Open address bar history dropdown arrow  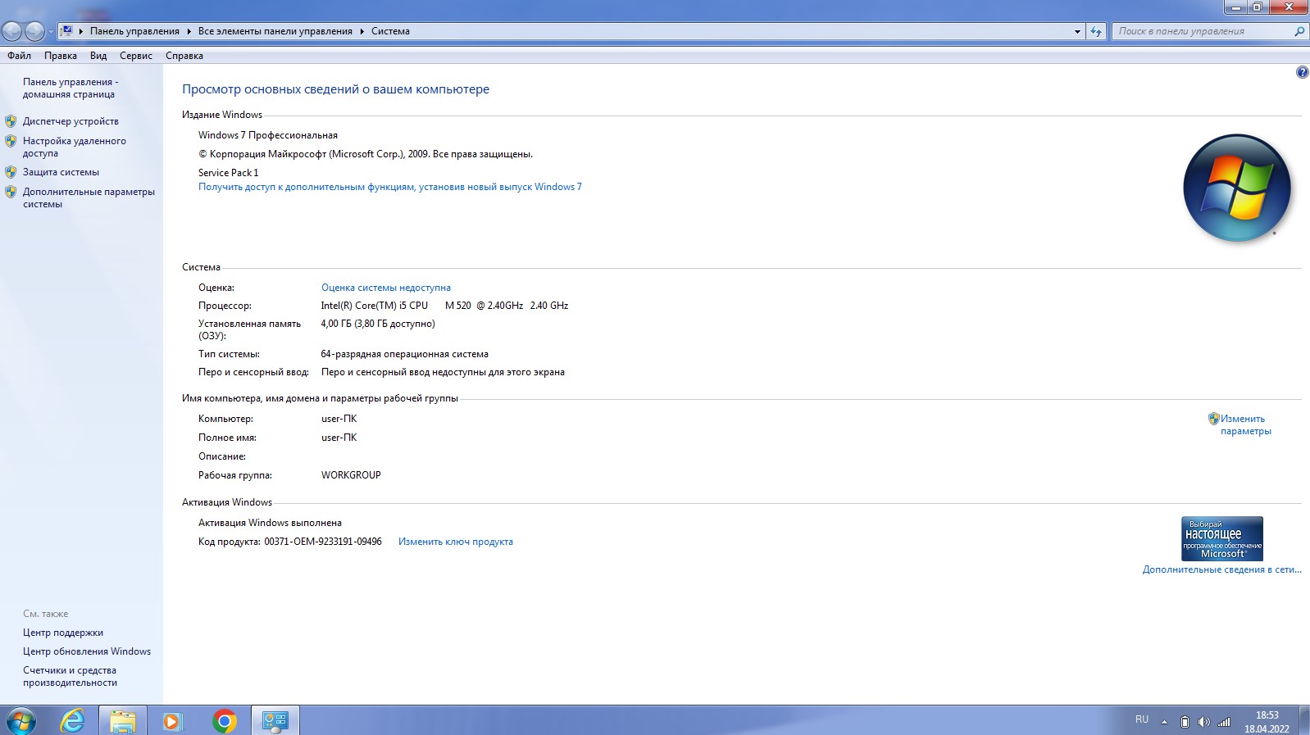tap(1077, 31)
